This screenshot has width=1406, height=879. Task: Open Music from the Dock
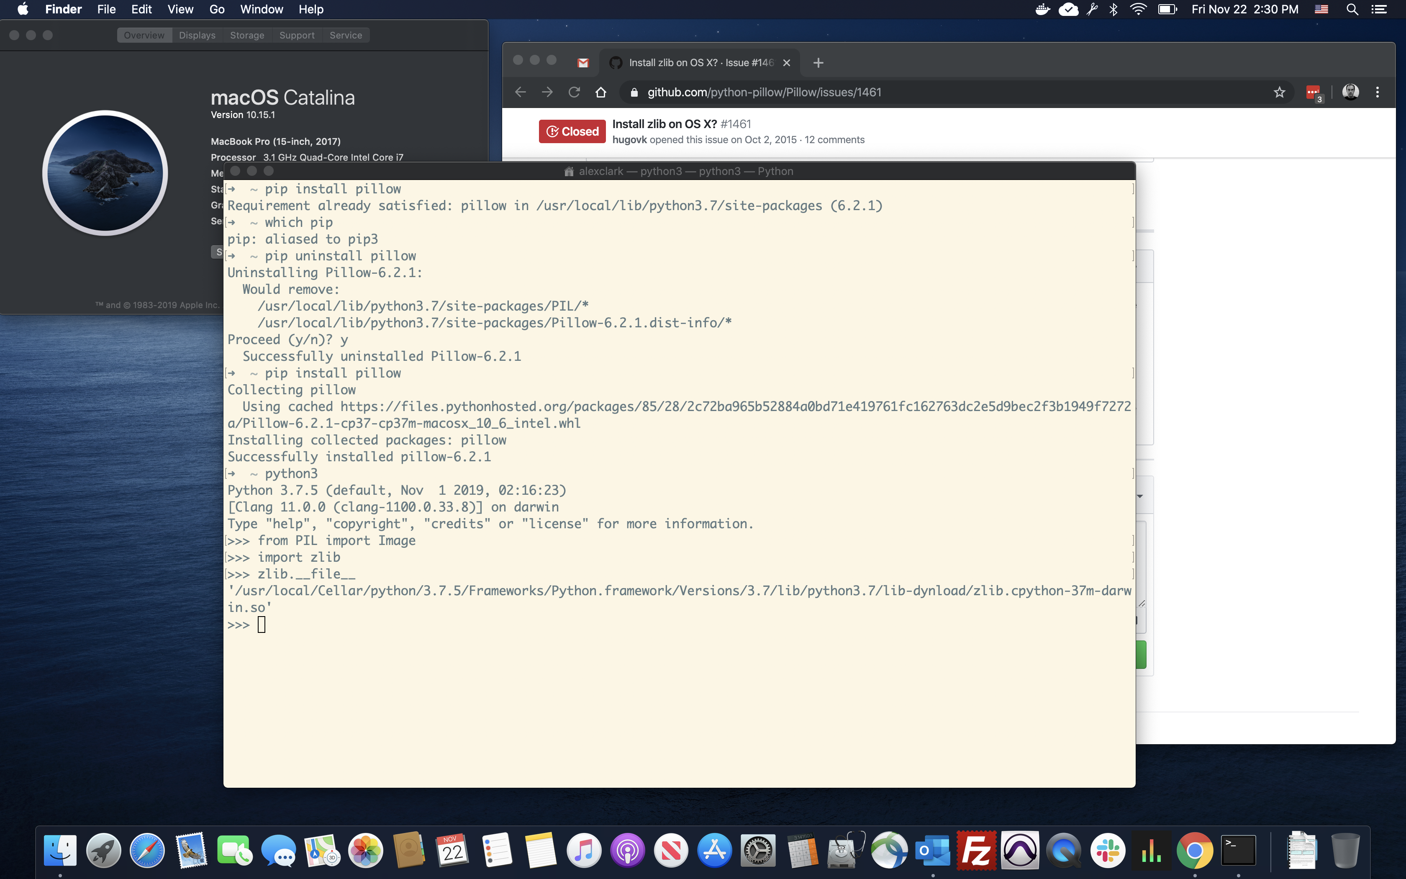point(584,851)
